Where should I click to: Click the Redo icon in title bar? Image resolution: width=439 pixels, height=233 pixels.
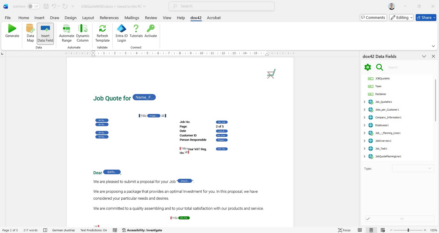[65, 6]
